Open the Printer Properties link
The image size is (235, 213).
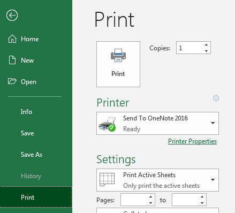tap(192, 141)
